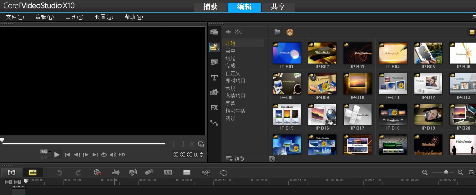Open the Time Remapping runner icon
476x195 pixels.
point(205,172)
